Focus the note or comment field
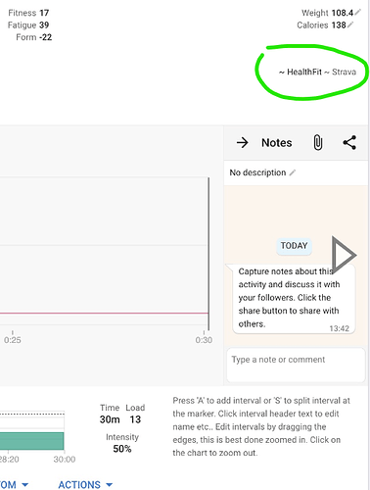370x490 pixels. coord(296,365)
